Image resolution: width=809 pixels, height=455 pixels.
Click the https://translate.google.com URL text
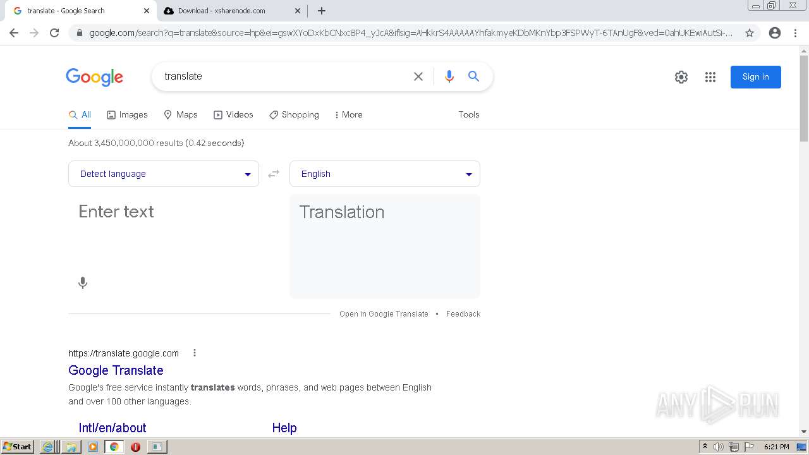pos(123,353)
